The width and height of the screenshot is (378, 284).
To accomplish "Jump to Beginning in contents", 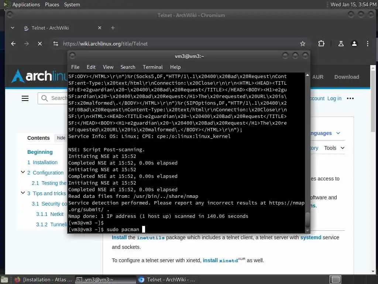I will point(40,152).
